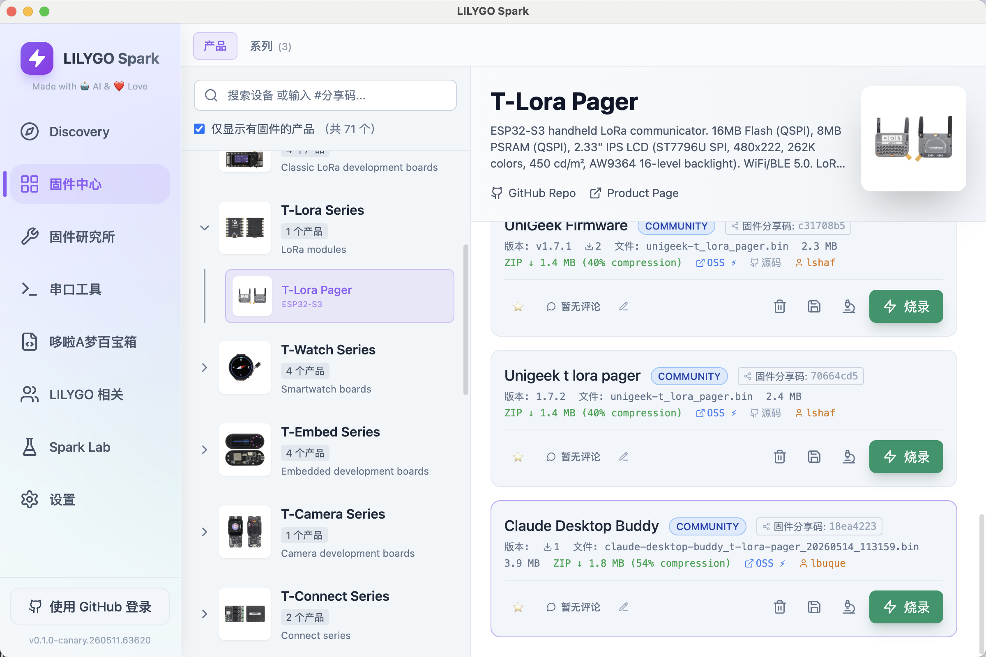
Task: Click the product list scrollbar
Action: click(x=465, y=320)
